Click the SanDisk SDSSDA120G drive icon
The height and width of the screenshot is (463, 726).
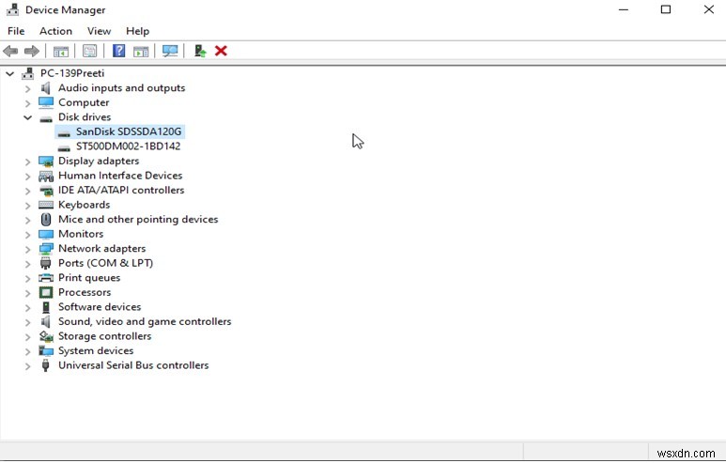pyautogui.click(x=64, y=133)
